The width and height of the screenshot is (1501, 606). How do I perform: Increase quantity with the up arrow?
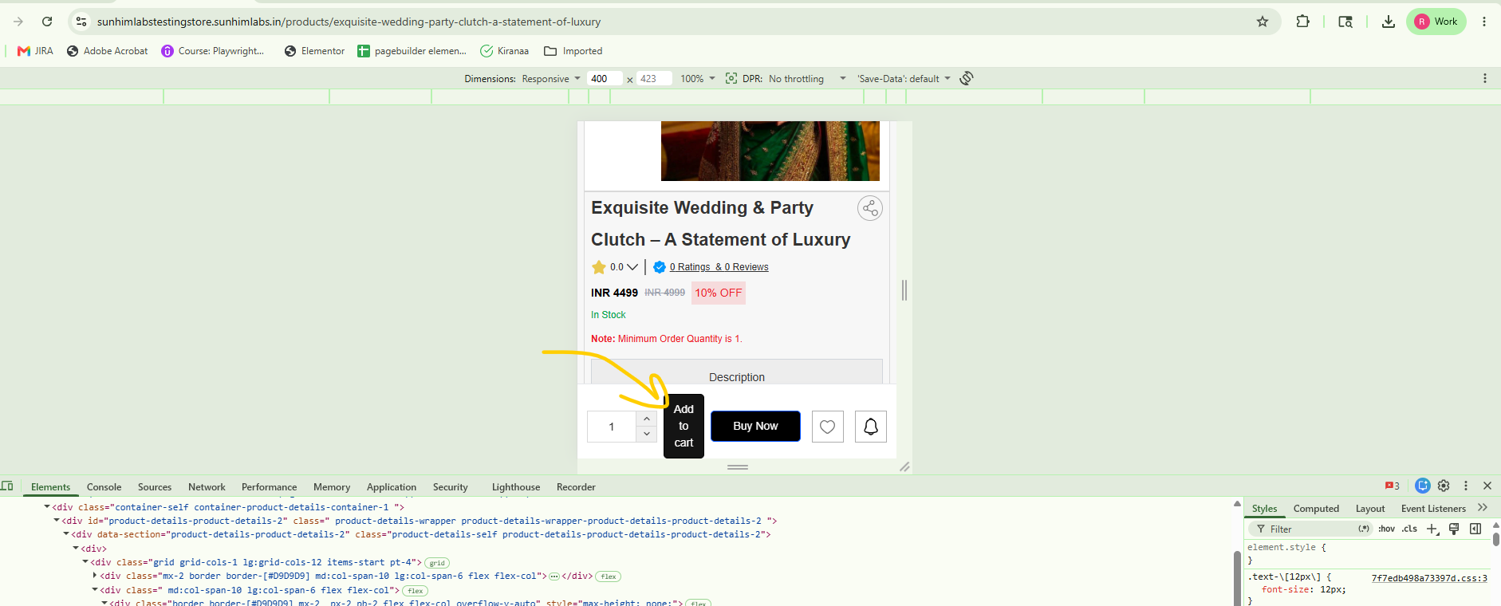[647, 419]
